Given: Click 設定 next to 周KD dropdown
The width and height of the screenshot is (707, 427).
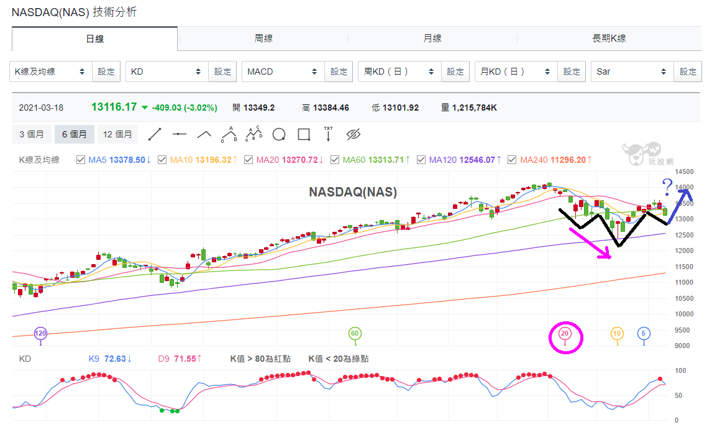Looking at the screenshot, I should (455, 71).
